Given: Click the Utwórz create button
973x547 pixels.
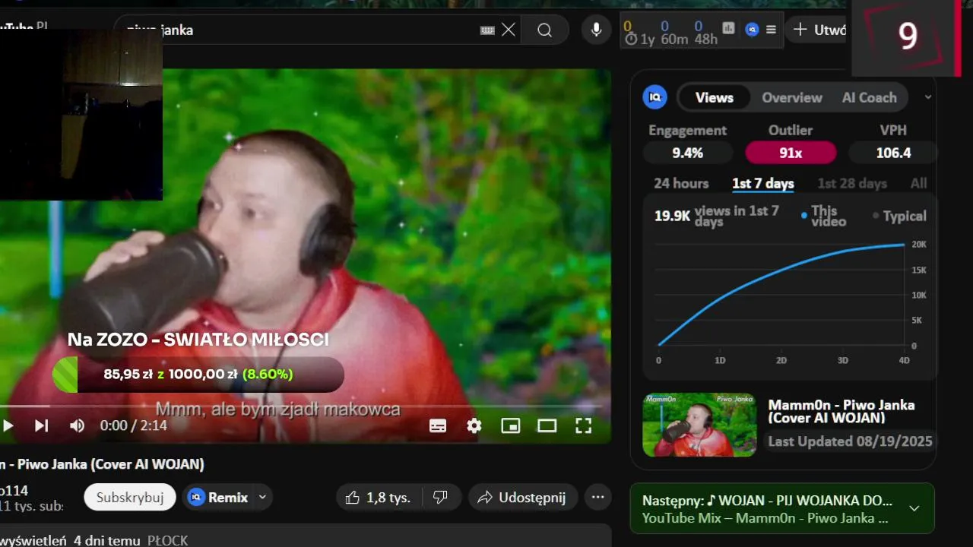Looking at the screenshot, I should pyautogui.click(x=818, y=30).
